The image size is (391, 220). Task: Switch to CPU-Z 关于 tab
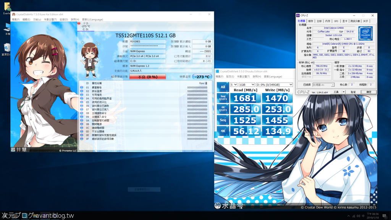(365, 21)
